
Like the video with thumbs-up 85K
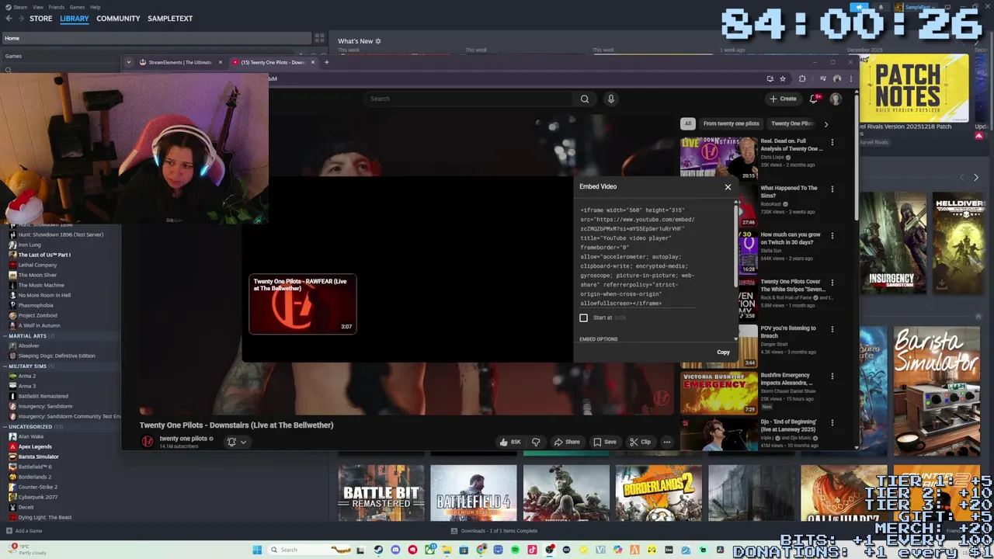pos(510,442)
